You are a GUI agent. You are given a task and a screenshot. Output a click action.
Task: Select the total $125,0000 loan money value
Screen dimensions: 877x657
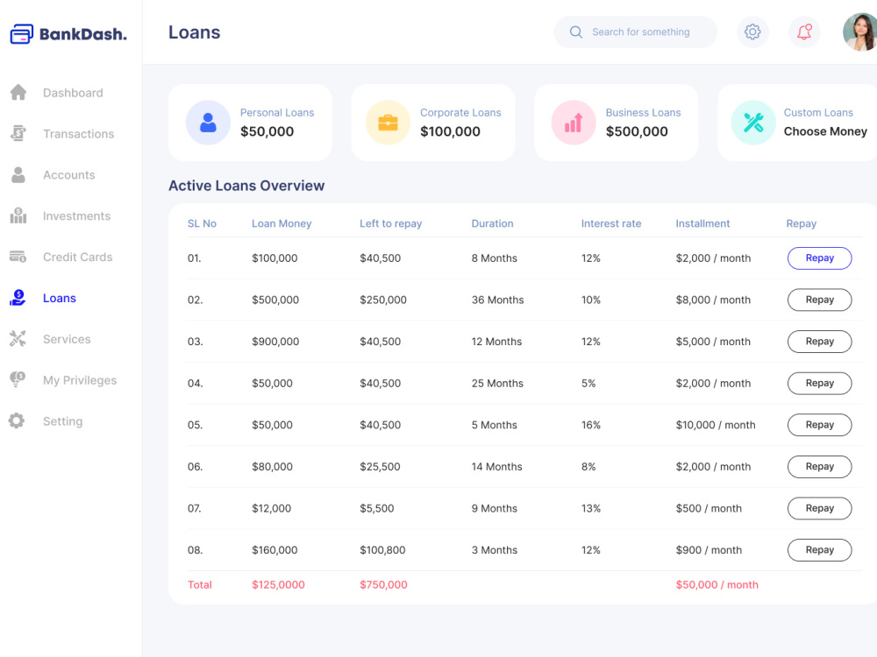pyautogui.click(x=278, y=584)
